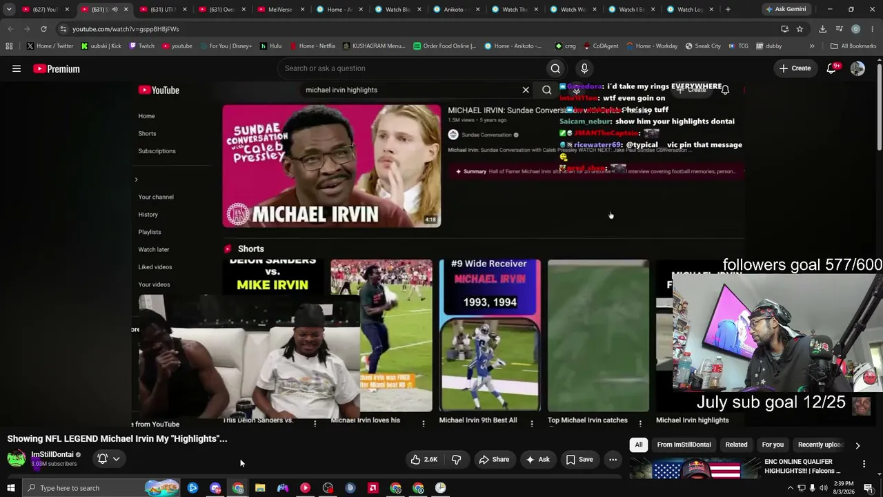
Task: Open the tab search dropdown
Action: click(9, 10)
